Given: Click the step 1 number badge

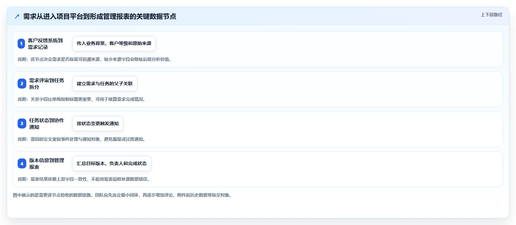Looking at the screenshot, I should (22, 44).
